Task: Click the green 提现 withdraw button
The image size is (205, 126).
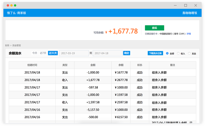Action: point(154,28)
